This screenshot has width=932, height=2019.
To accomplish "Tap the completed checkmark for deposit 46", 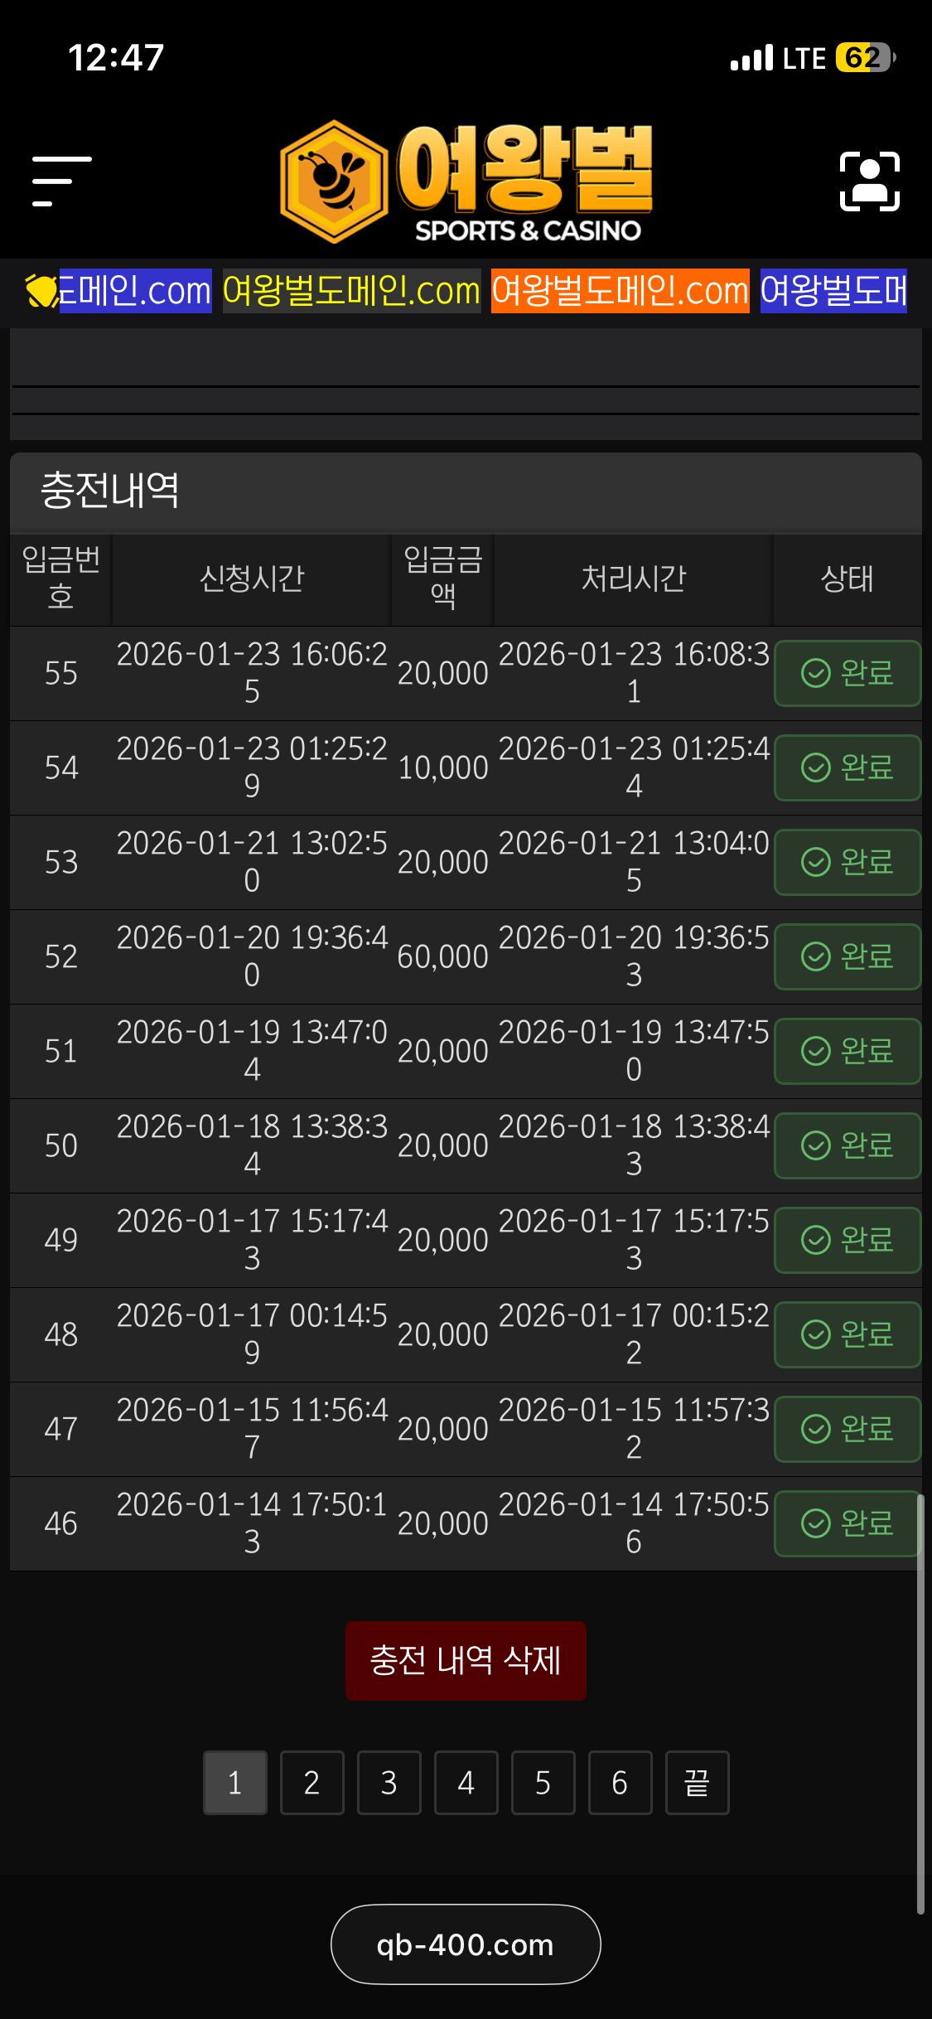I will point(816,1523).
